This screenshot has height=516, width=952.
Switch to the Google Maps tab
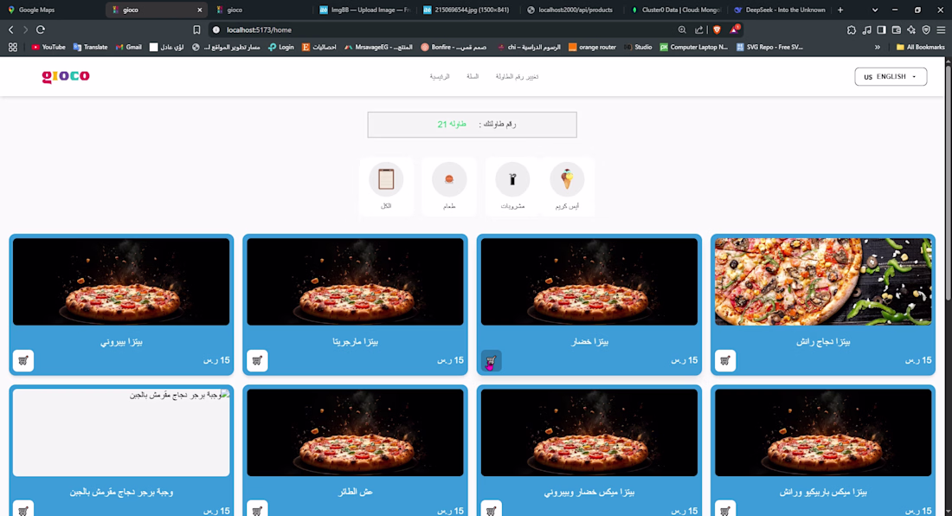tap(51, 10)
